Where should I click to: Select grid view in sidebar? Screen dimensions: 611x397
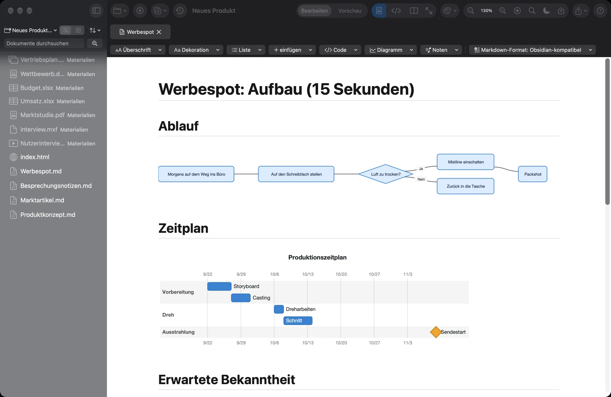point(78,30)
